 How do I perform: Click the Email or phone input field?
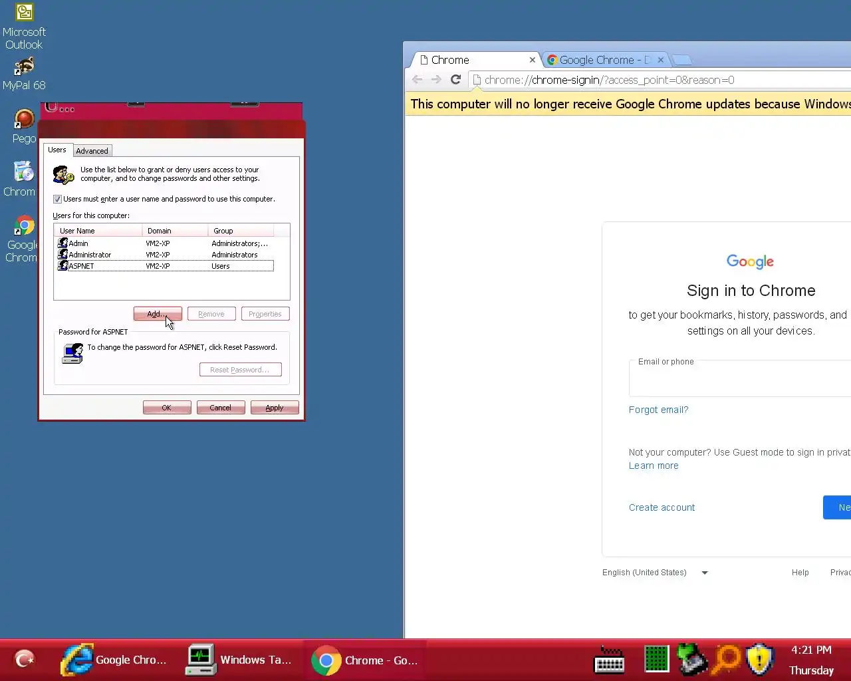(740, 379)
